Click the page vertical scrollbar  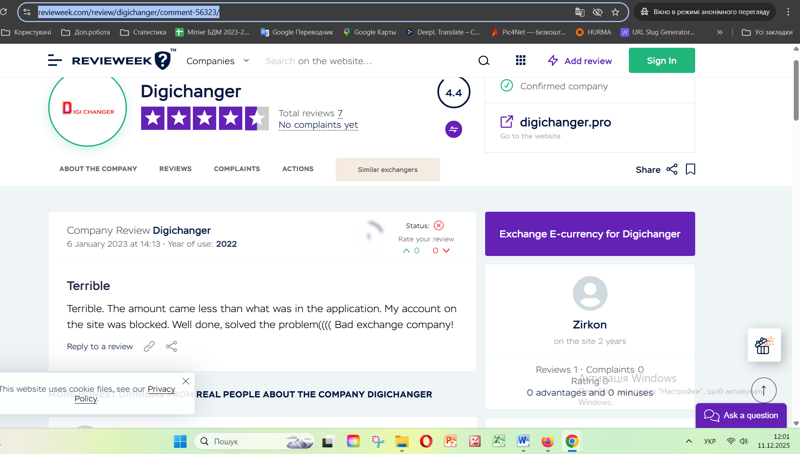pyautogui.click(x=796, y=90)
